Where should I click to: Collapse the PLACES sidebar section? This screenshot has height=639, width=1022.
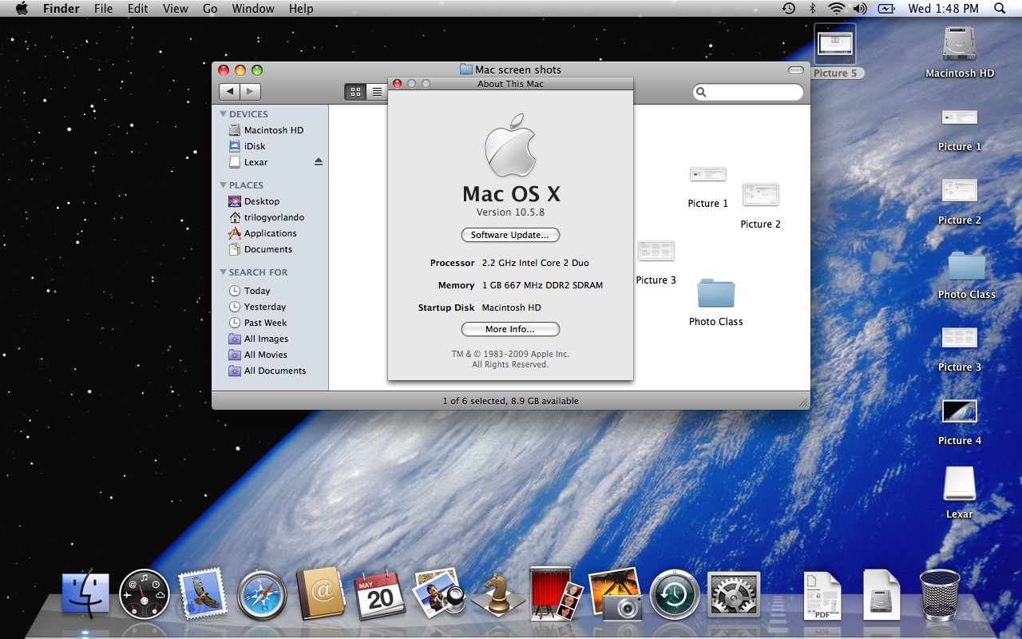click(x=224, y=185)
